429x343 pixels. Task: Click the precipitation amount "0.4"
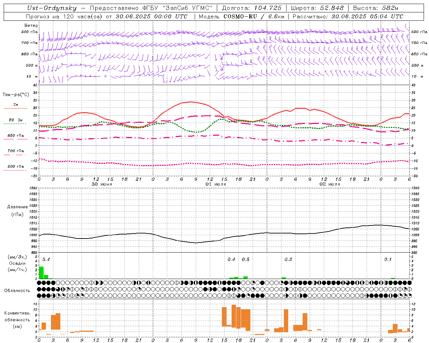point(231,260)
